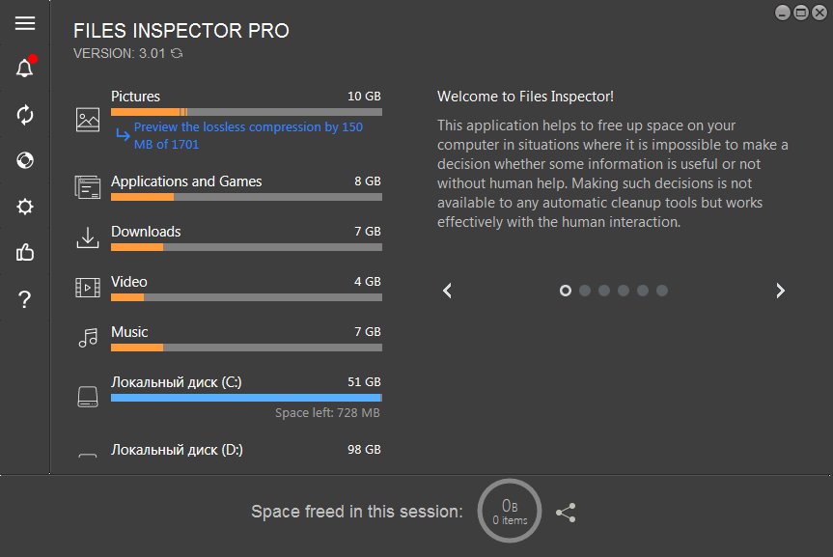Open the Pictures category icon

87,121
